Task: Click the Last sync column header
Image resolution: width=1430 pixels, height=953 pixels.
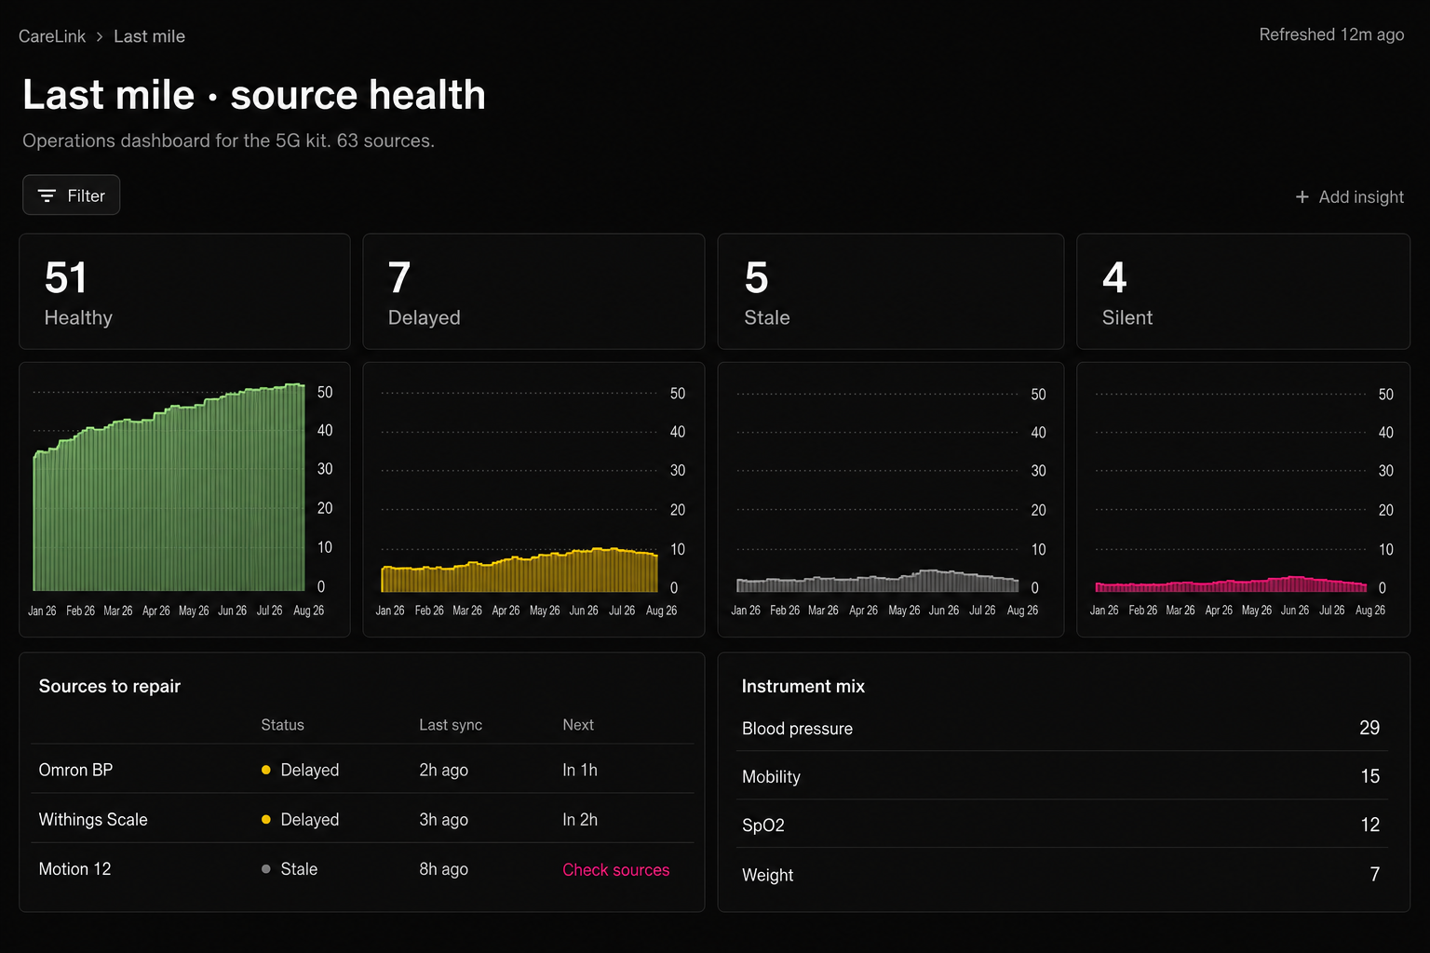Action: (451, 724)
